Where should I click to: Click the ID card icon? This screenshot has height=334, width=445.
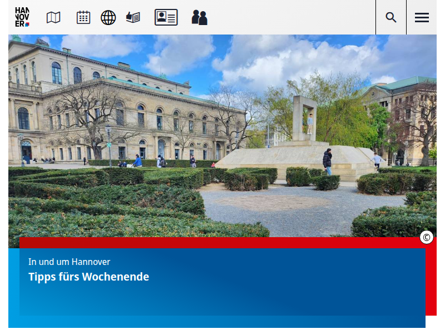point(166,18)
